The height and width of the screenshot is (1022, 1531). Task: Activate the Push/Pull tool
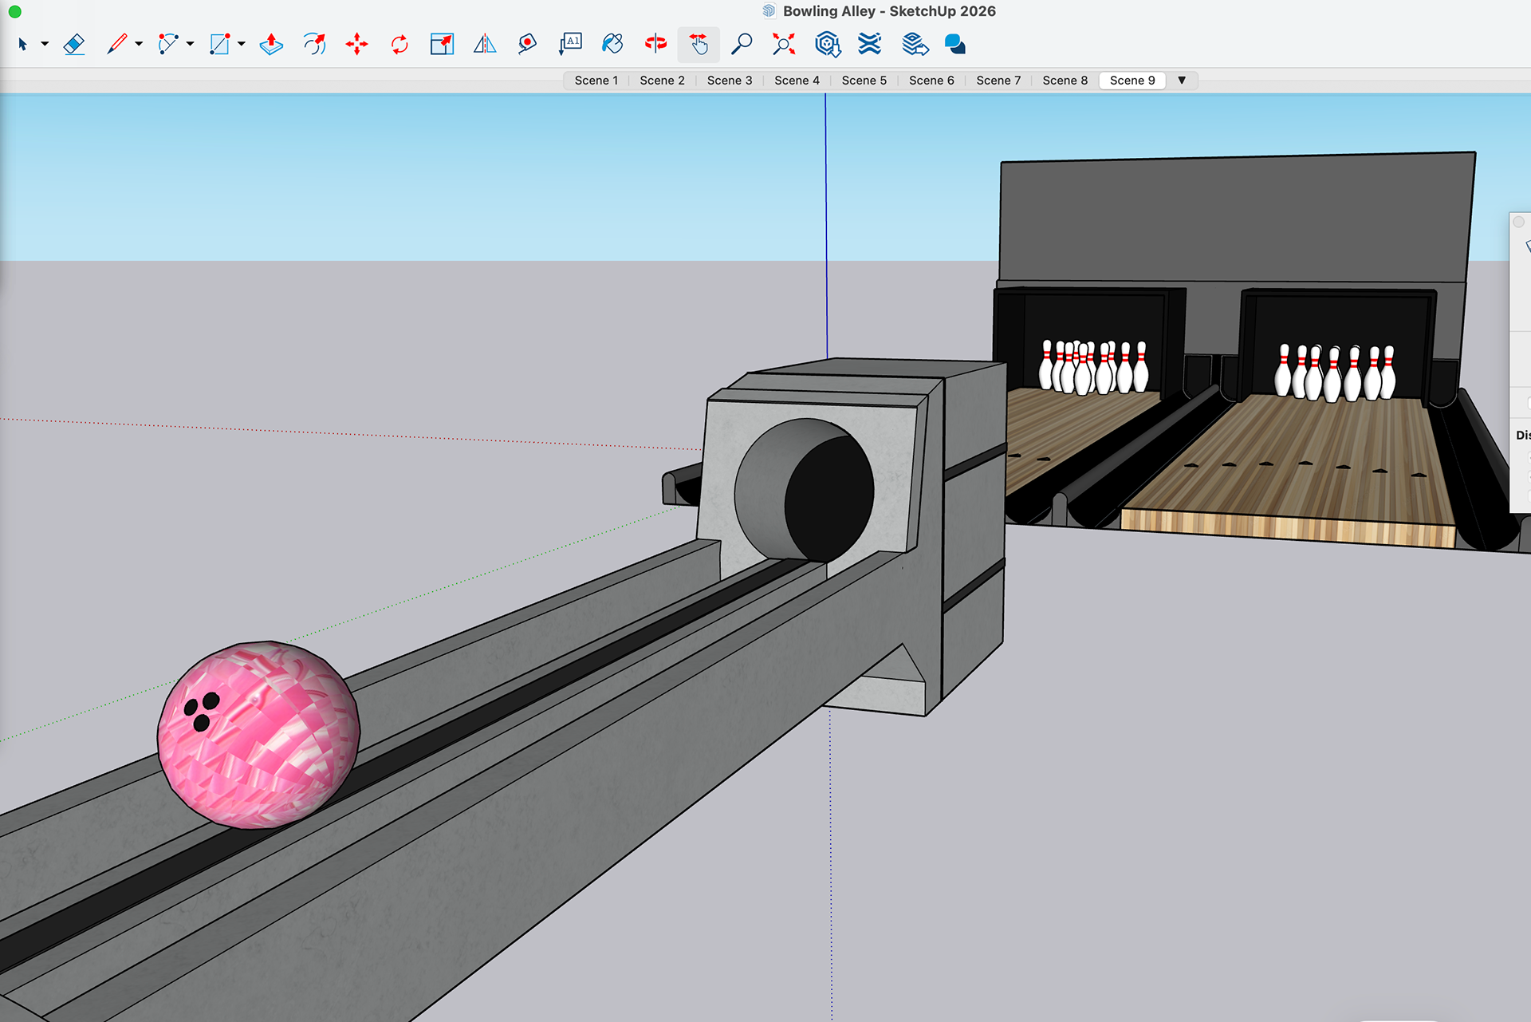[x=271, y=44]
